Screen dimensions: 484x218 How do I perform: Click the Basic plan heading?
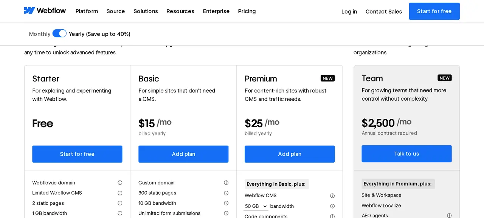(149, 78)
